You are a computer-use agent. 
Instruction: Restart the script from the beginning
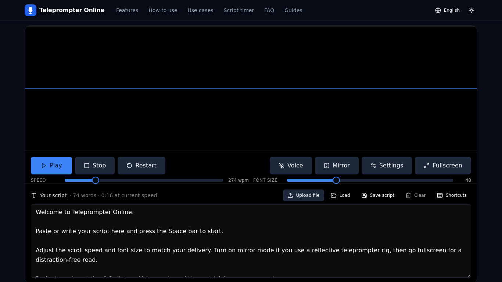[x=141, y=166]
